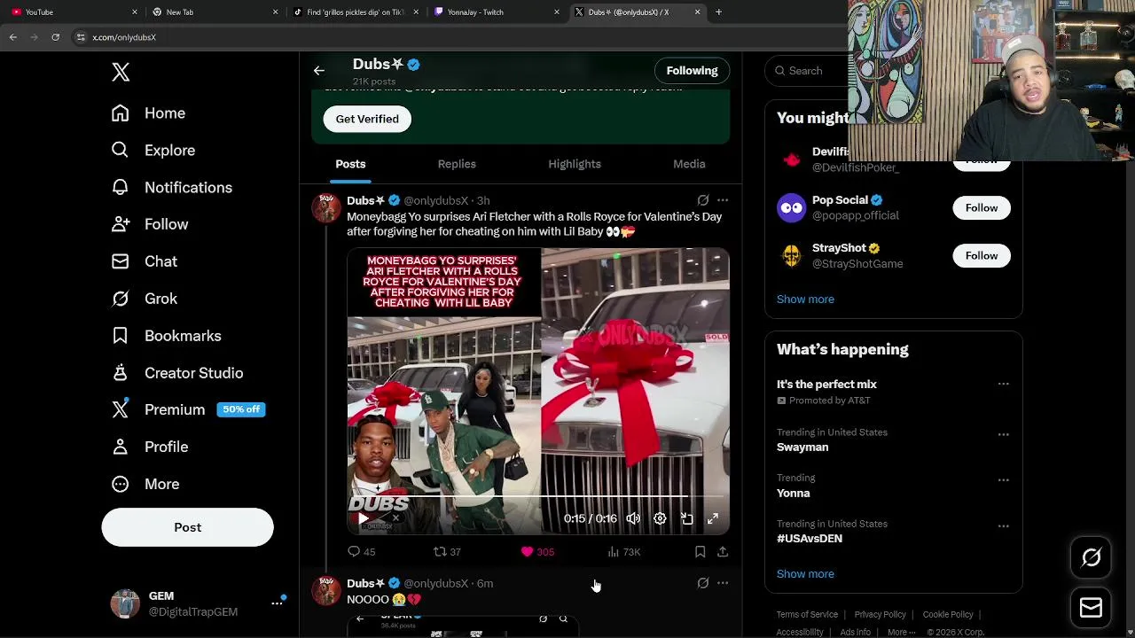This screenshot has height=638, width=1135.
Task: Open Profile in the sidebar
Action: point(150,447)
